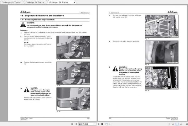
Task: Enable continuous scrolling page view
Action: click(x=173, y=124)
